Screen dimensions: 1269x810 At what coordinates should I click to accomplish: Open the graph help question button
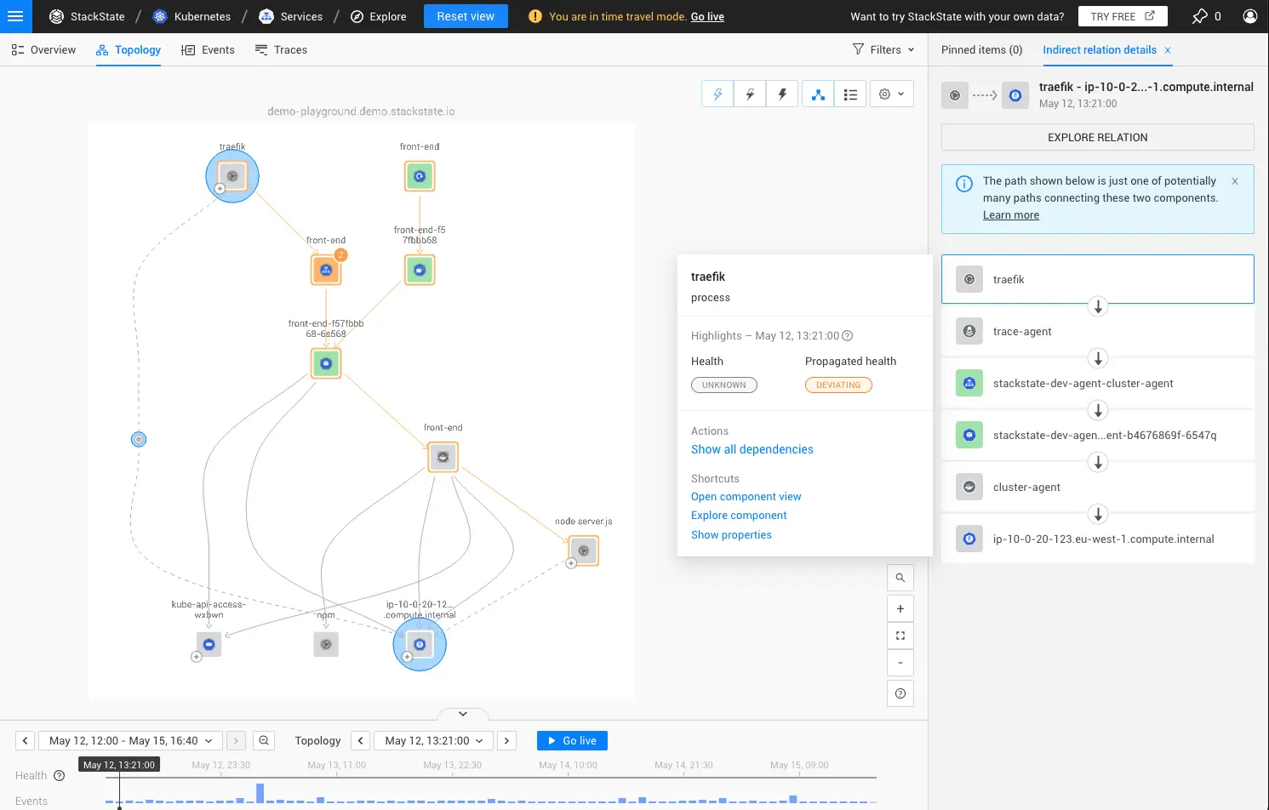(x=900, y=693)
